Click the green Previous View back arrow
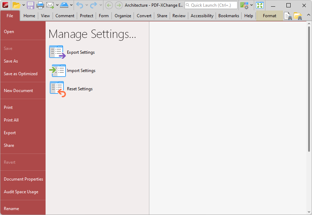The height and width of the screenshot is (215, 312). 109,5
